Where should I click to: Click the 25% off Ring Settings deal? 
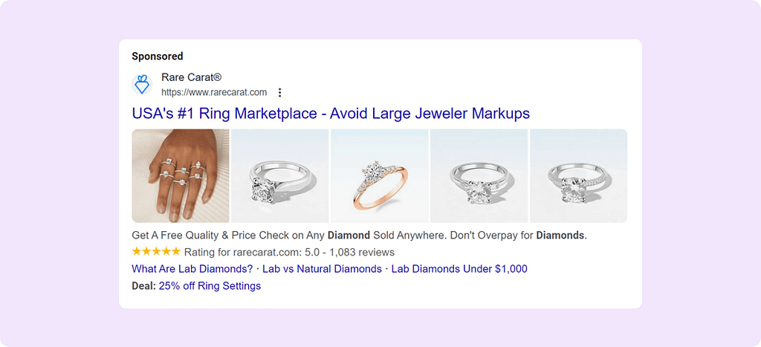[210, 286]
